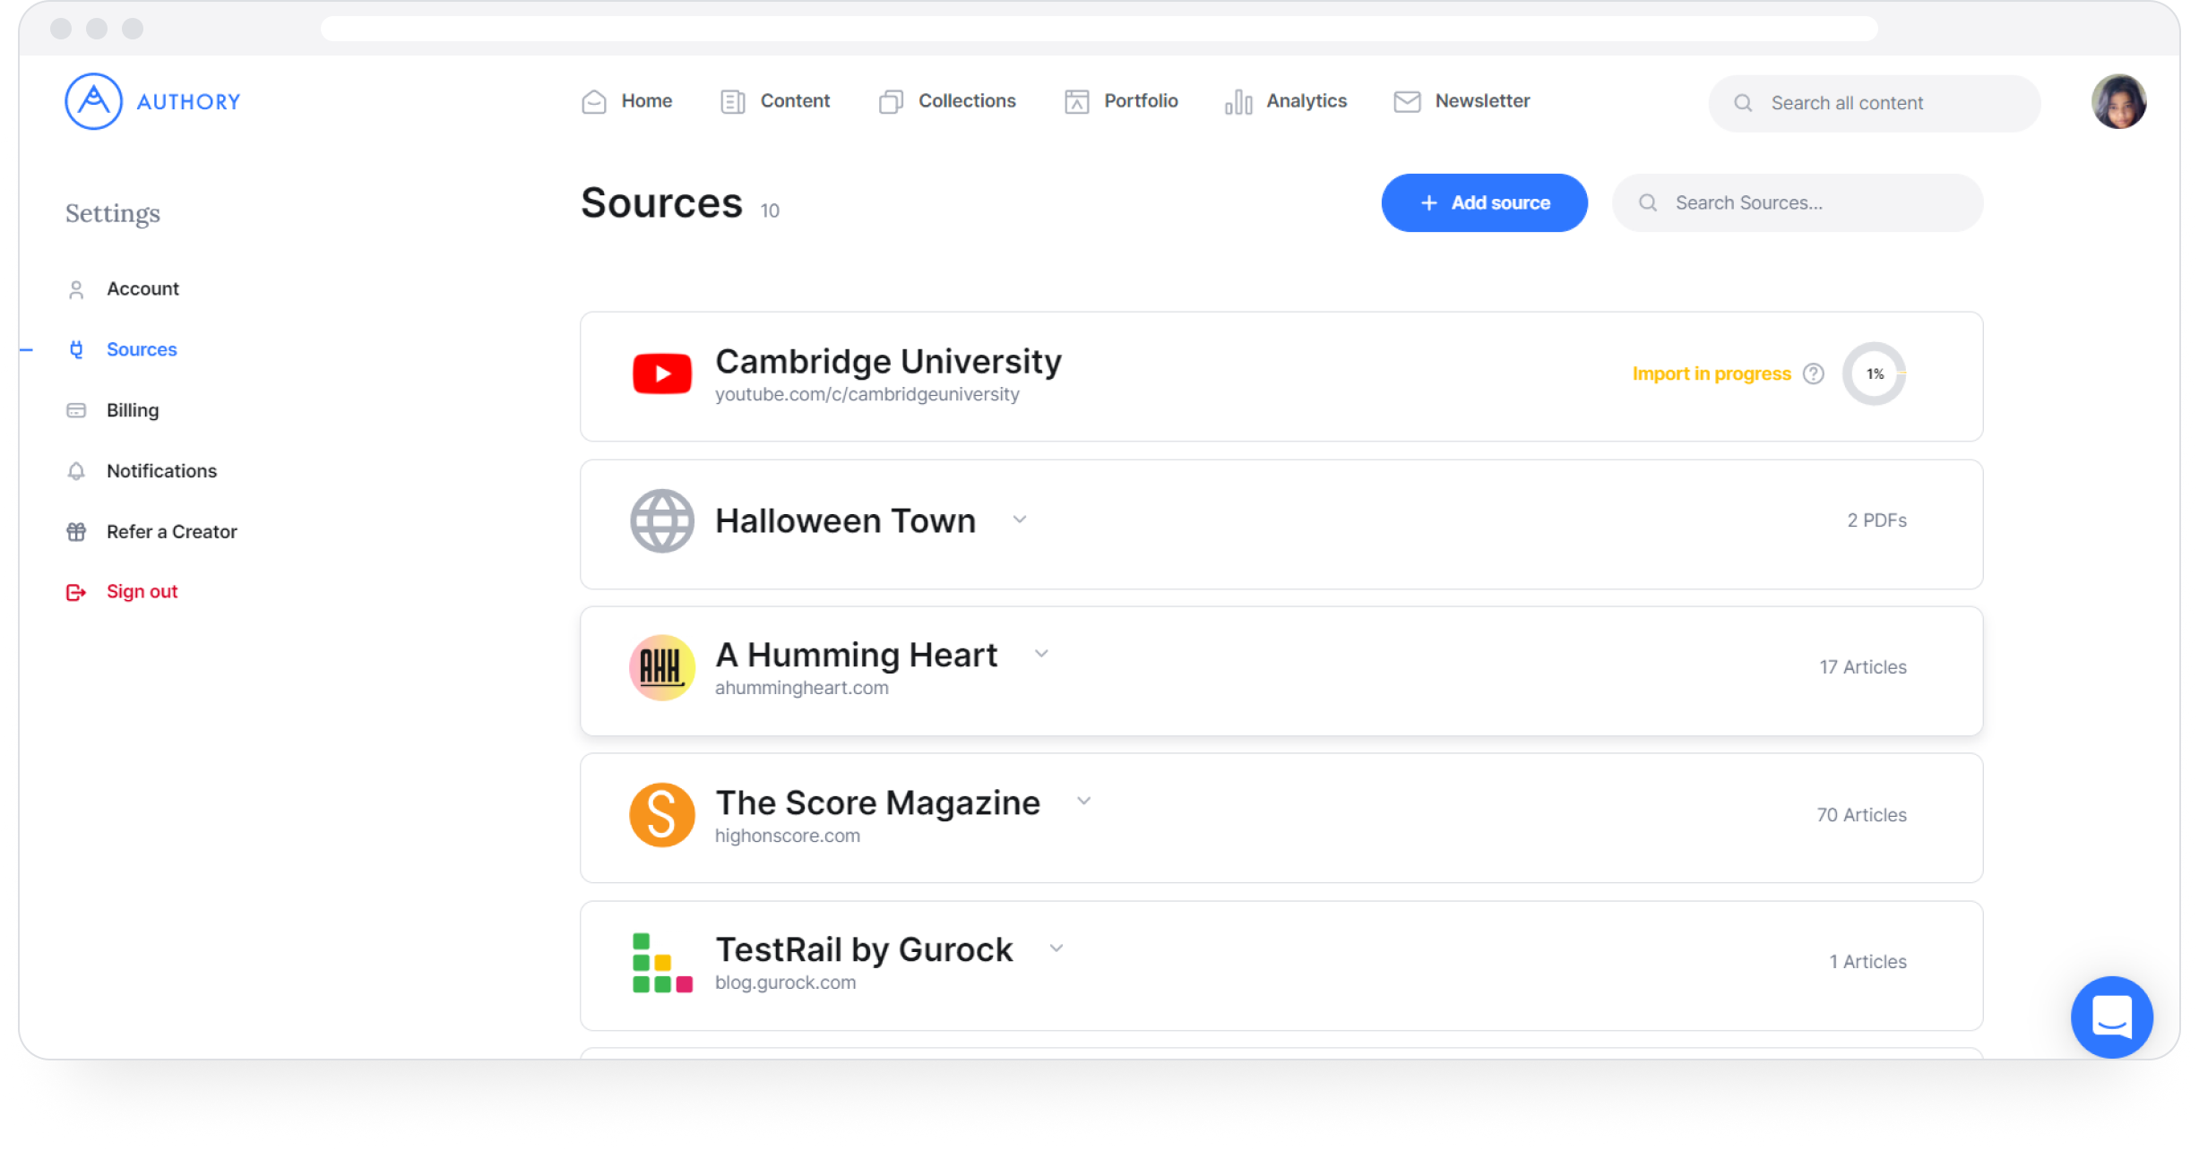Click the 17 Articles count

click(x=1863, y=667)
